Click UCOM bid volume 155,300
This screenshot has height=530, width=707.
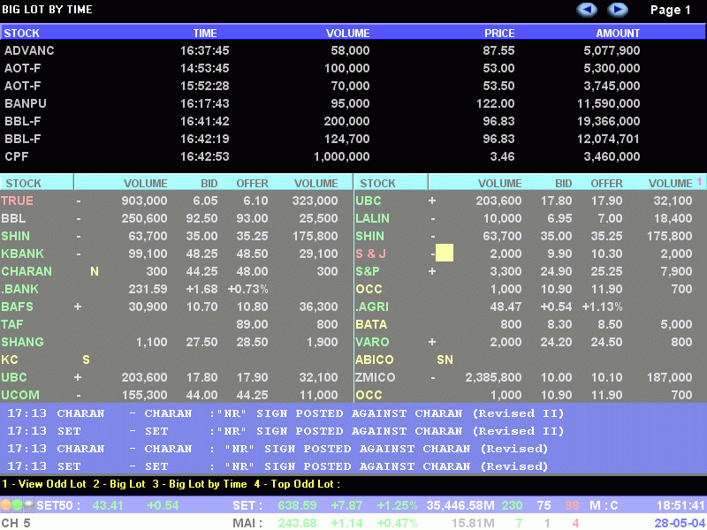coord(144,395)
